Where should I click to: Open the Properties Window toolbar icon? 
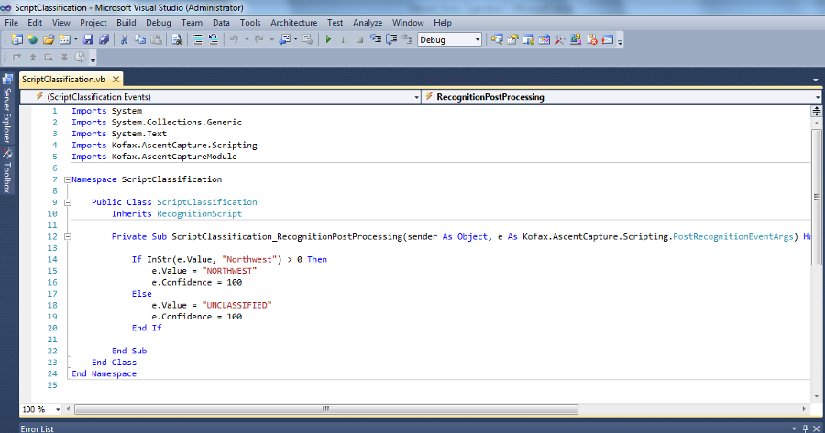click(512, 40)
